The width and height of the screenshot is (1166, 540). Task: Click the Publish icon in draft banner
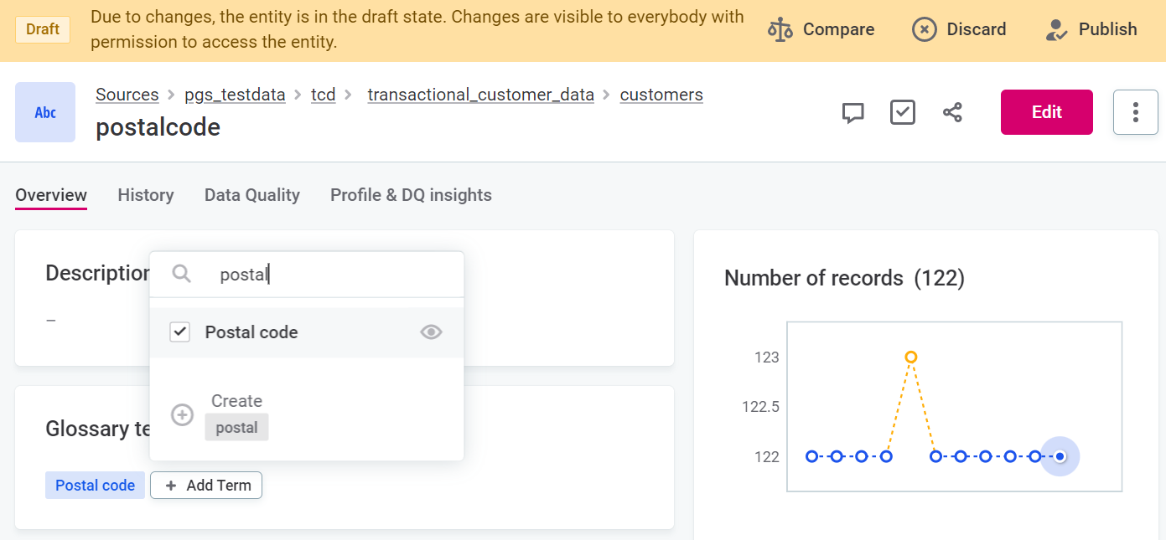pyautogui.click(x=1056, y=30)
